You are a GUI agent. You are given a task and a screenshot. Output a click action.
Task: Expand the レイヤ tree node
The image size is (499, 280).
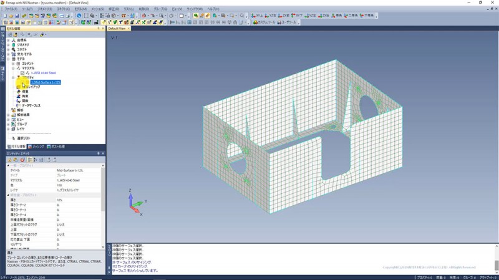pyautogui.click(x=8, y=129)
